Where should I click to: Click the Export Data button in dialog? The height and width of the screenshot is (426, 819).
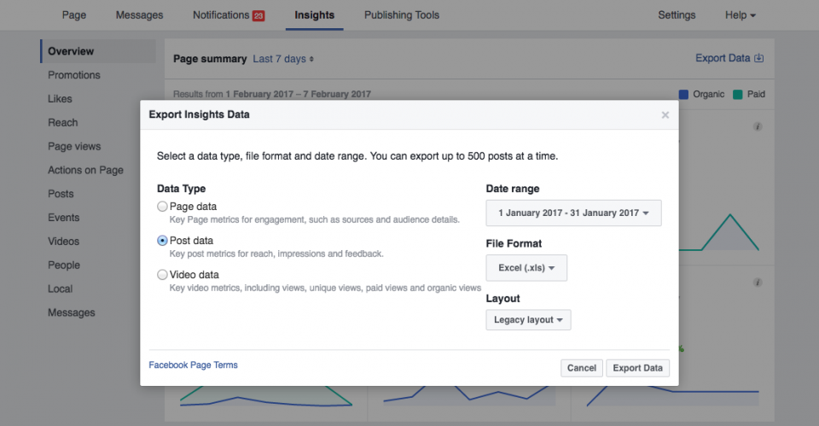pos(638,368)
